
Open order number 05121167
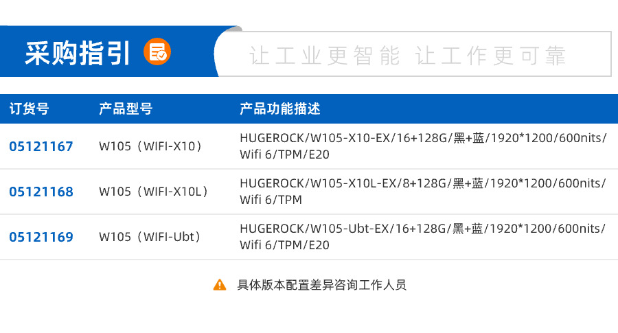pos(41,146)
